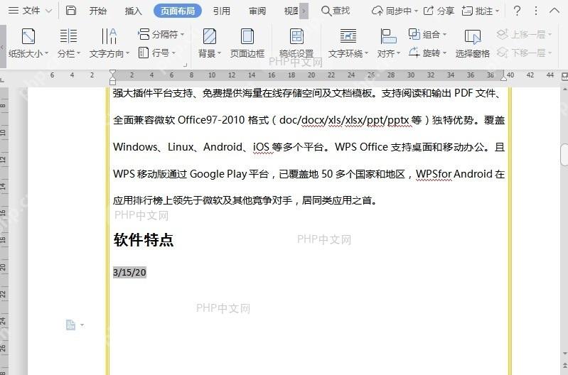Open the 行号 line numbers dropdown
Viewport: 568px width, 375px height.
point(157,53)
